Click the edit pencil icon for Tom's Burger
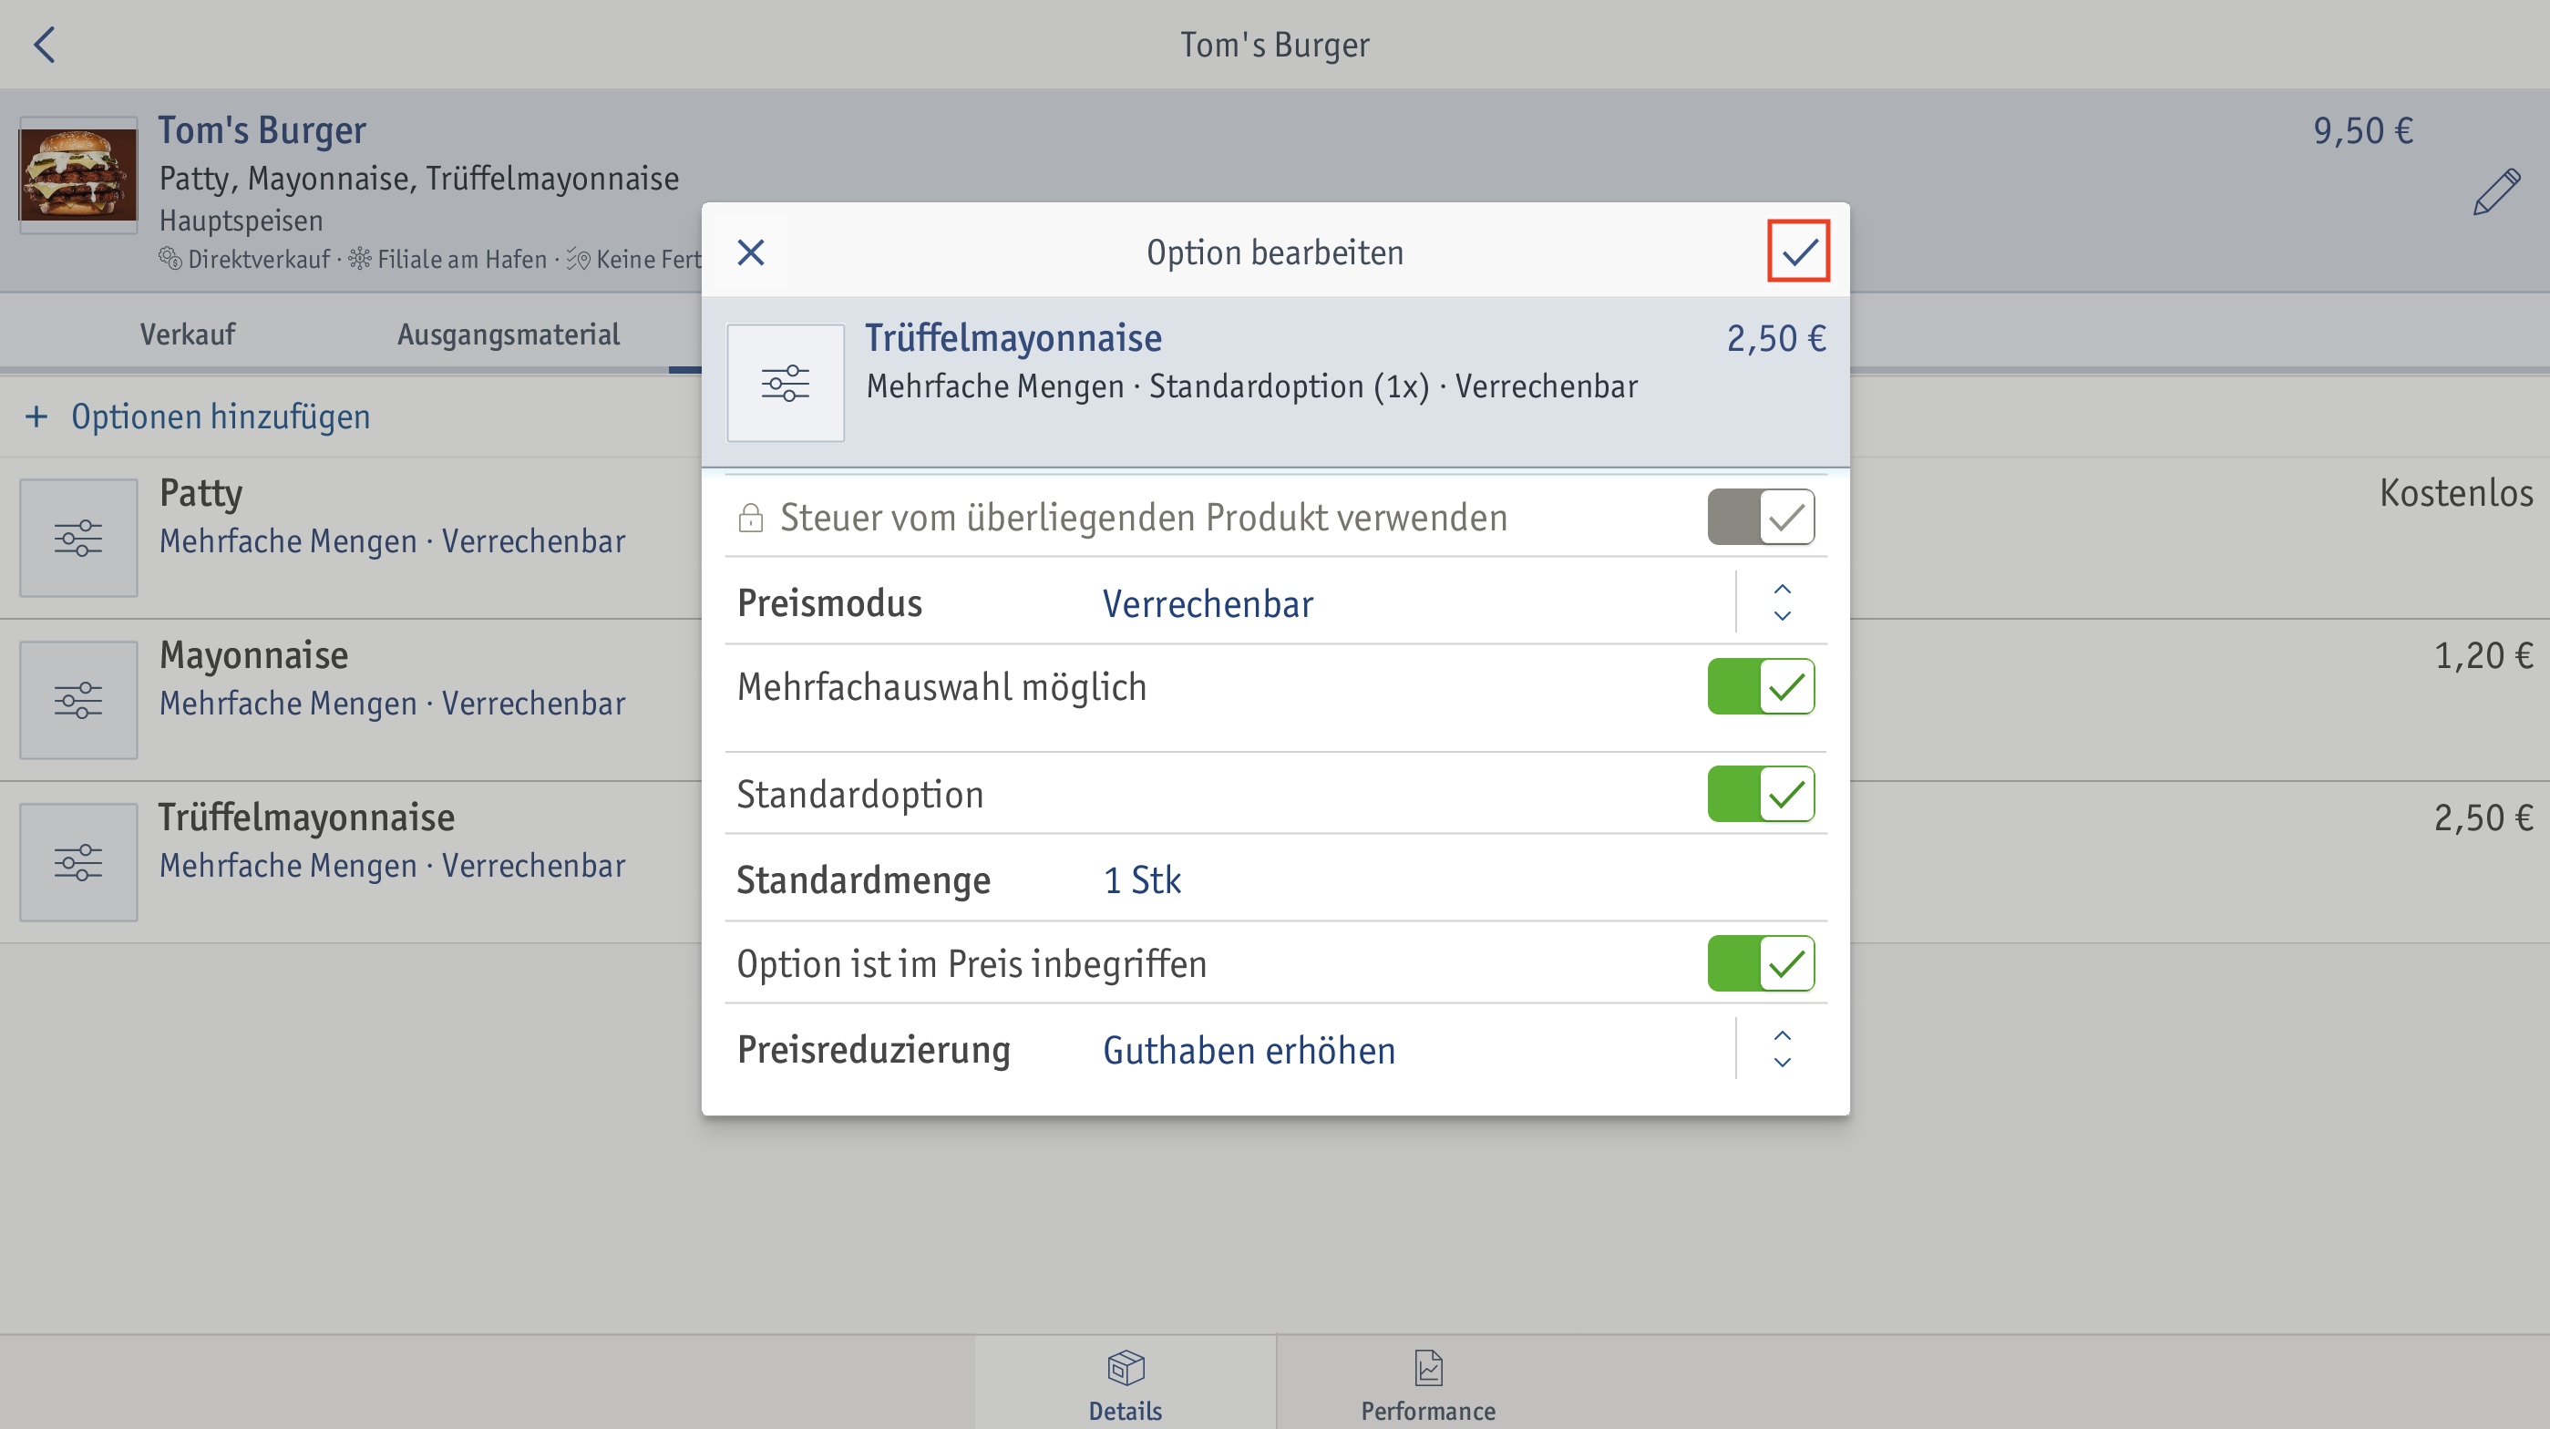This screenshot has height=1429, width=2550. tap(2494, 196)
